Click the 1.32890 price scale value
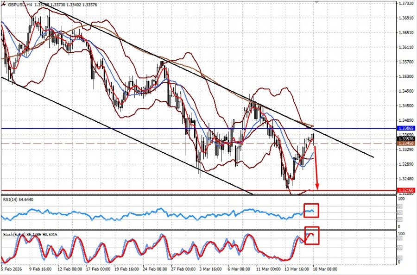This screenshot has height=275, width=417. [x=407, y=164]
